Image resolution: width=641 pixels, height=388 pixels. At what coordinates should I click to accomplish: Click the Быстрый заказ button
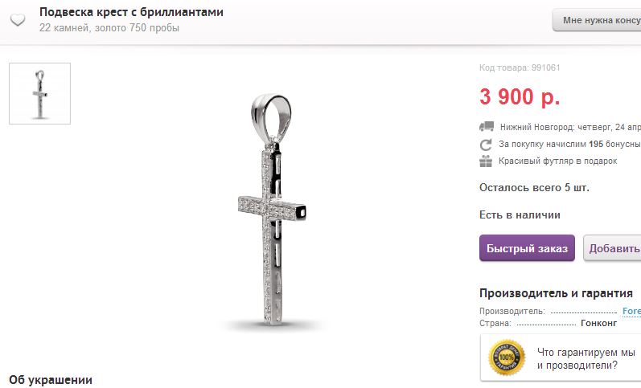coord(527,248)
